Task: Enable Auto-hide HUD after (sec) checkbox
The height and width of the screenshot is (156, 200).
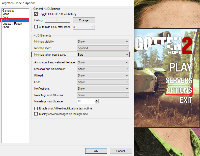Action: pyautogui.click(x=36, y=27)
